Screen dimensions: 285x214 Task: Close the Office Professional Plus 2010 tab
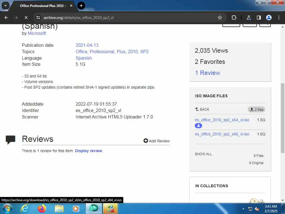click(71, 6)
